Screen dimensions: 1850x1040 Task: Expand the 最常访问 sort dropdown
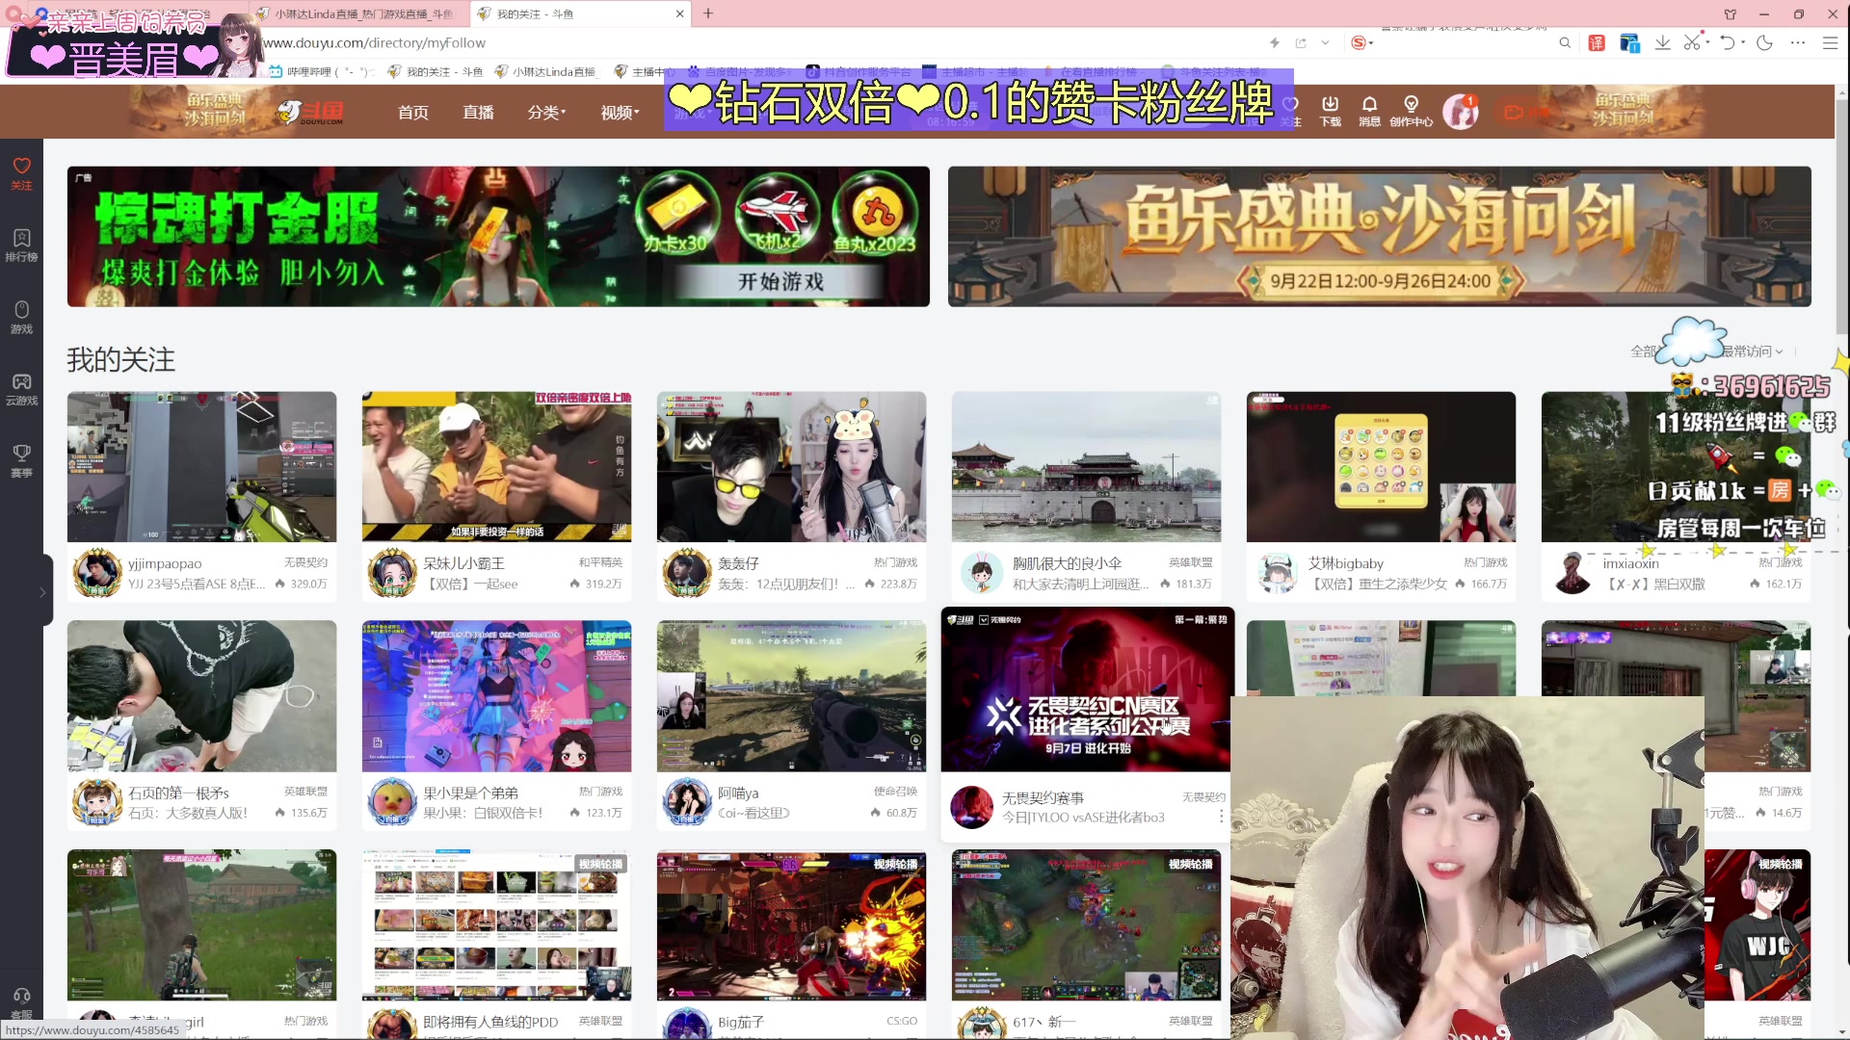(x=1753, y=351)
